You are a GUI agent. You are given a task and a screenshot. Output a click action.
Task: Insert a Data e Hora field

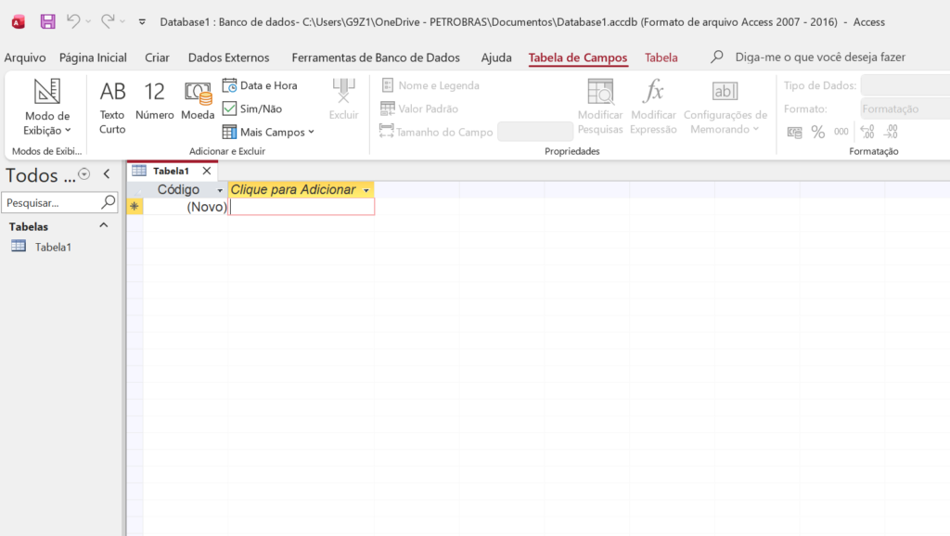[260, 85]
